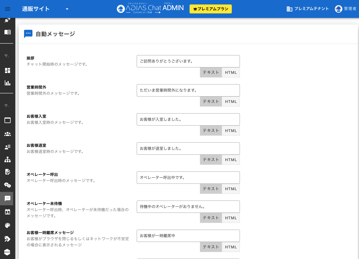Click the お客様入室 message text field
This screenshot has height=259, width=359.
click(188, 119)
